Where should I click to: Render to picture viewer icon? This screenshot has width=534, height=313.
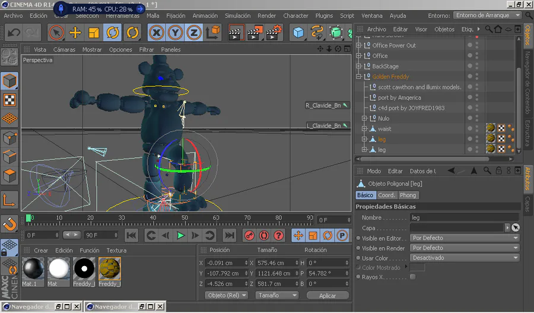point(255,33)
